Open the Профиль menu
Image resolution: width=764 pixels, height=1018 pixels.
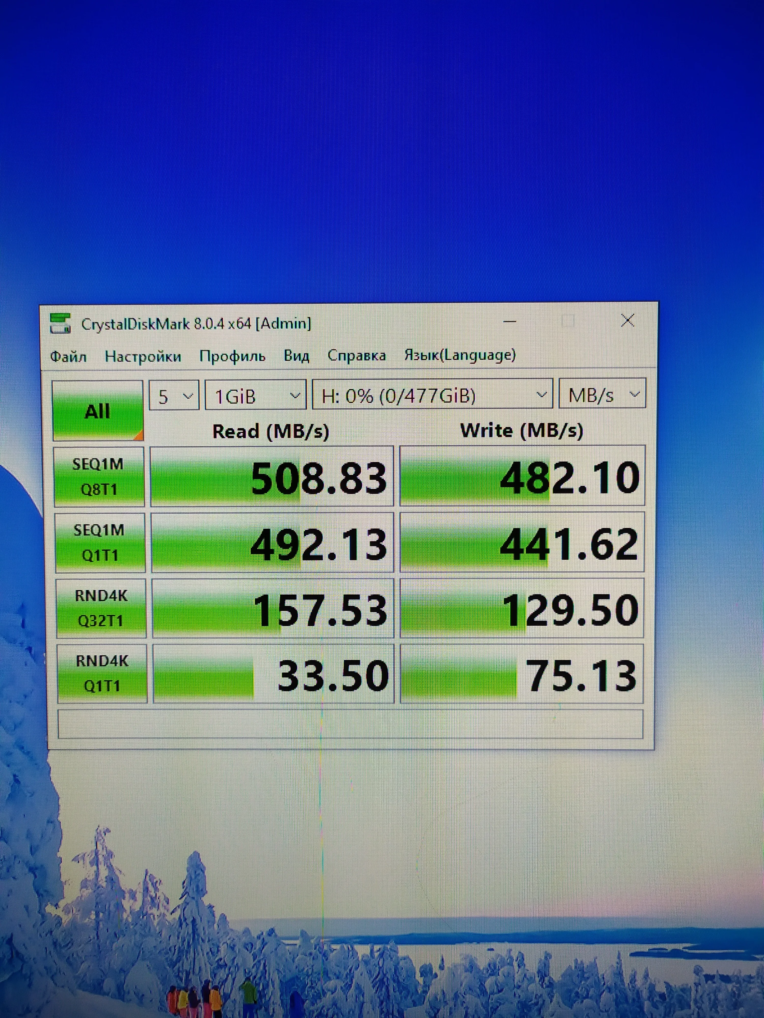click(232, 356)
